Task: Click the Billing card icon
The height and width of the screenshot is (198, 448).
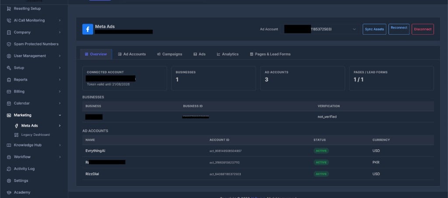Action: 9,92
